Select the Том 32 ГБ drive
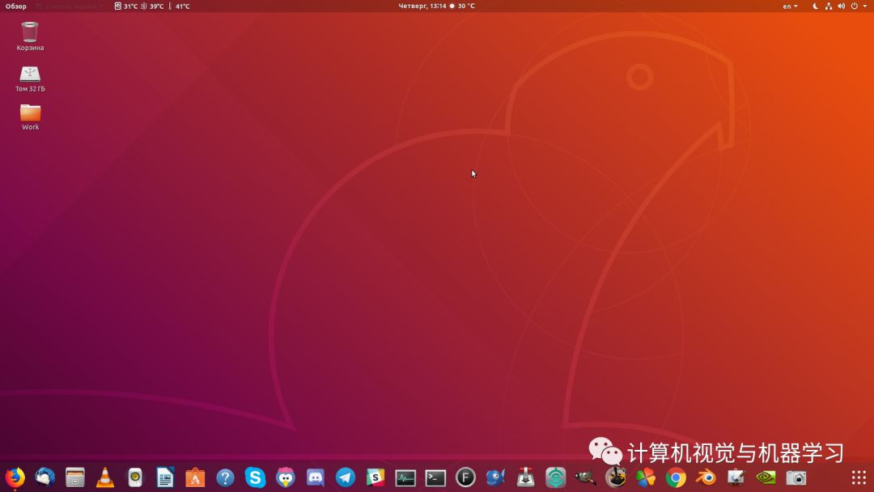 point(30,78)
